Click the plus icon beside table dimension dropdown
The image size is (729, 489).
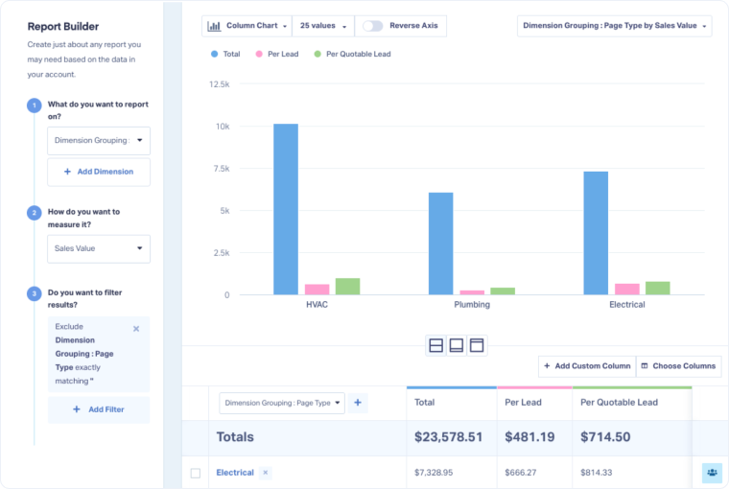point(358,403)
